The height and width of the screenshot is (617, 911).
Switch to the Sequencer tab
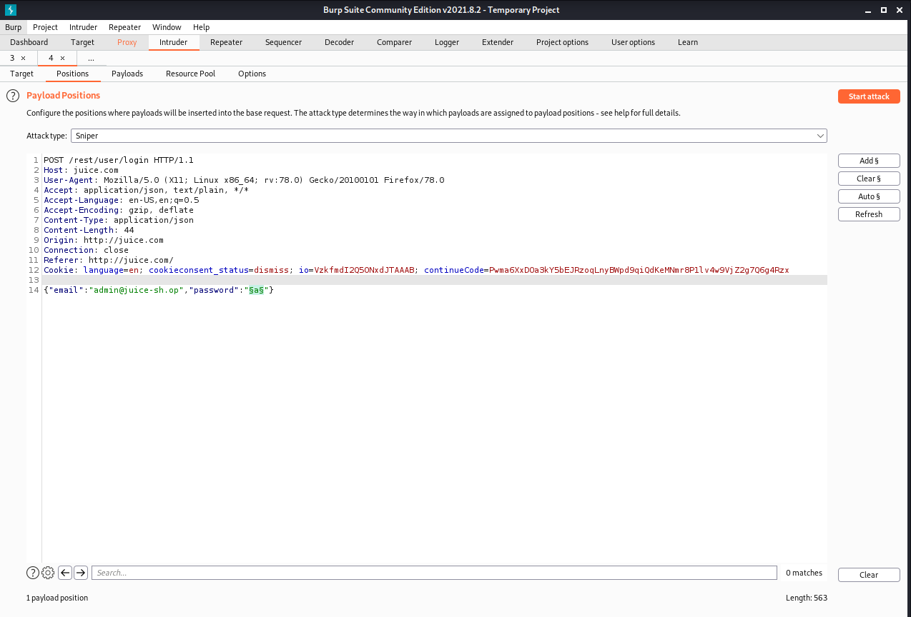[x=283, y=42]
